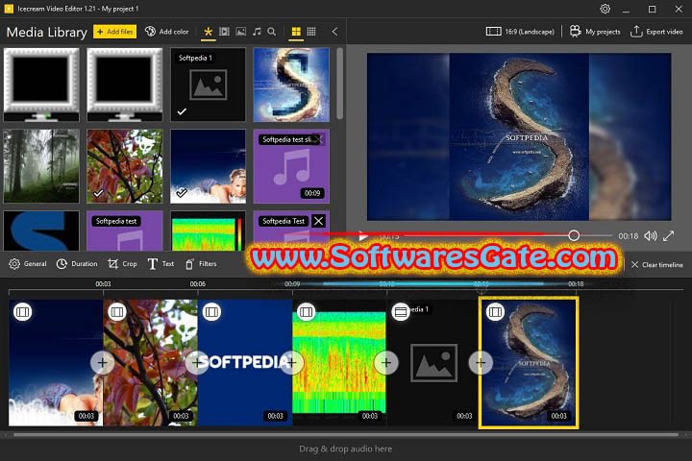
Task: Click icon on placeholder image timeline clip
Action: [x=401, y=312]
